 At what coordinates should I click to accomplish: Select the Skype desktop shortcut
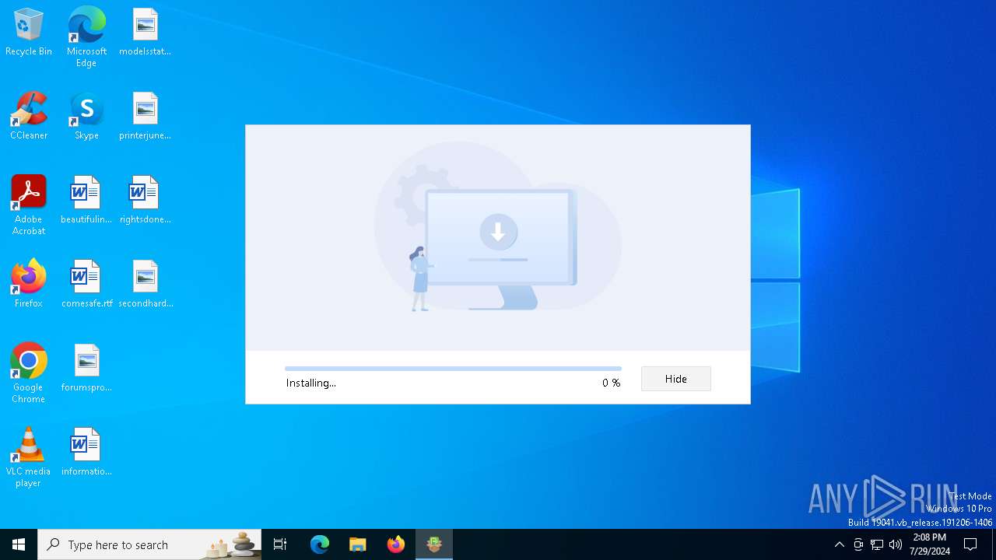[x=86, y=117]
